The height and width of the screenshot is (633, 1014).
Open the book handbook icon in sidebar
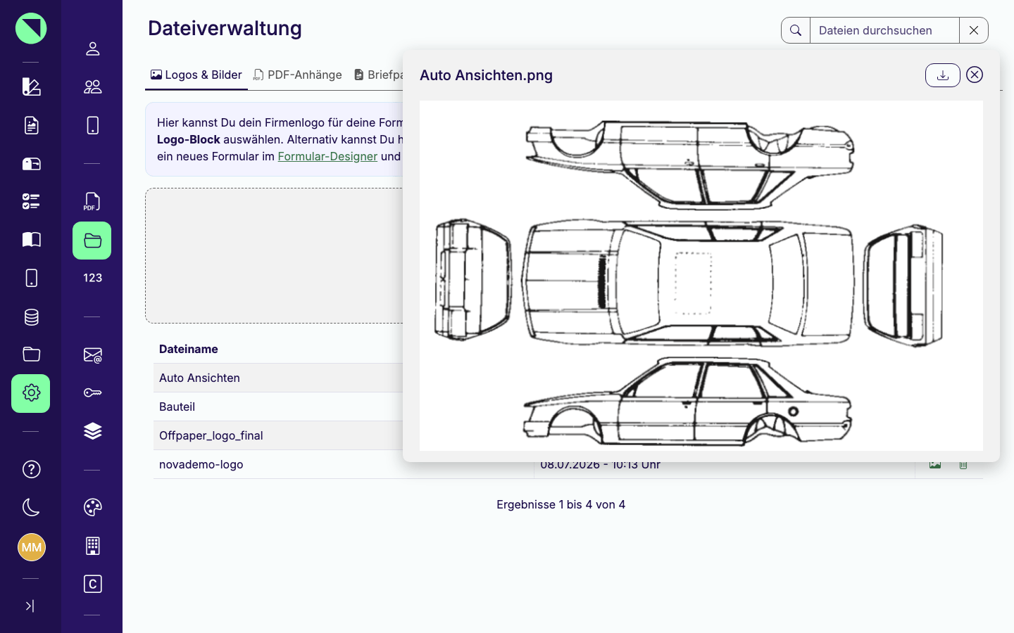31,240
